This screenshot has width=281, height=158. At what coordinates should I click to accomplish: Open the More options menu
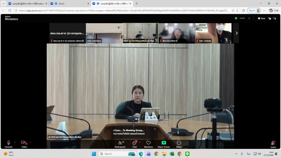pos(179,143)
